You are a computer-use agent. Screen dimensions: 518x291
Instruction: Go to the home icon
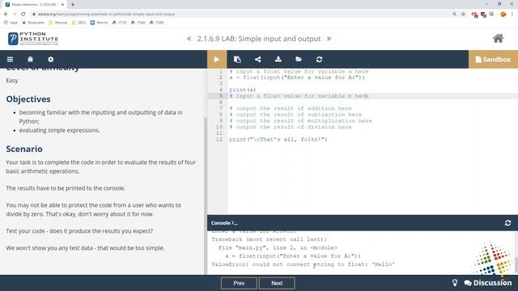pyautogui.click(x=499, y=39)
